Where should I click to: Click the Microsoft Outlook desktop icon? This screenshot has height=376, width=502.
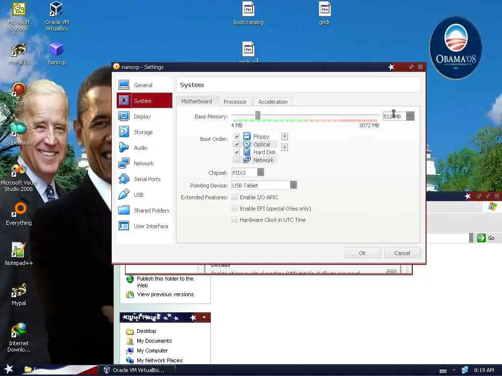click(x=19, y=16)
